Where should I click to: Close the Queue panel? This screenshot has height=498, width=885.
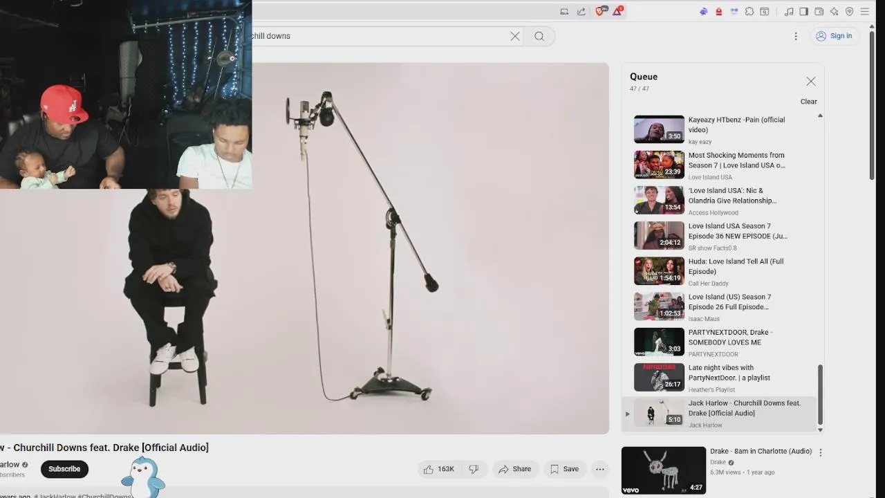[811, 82]
